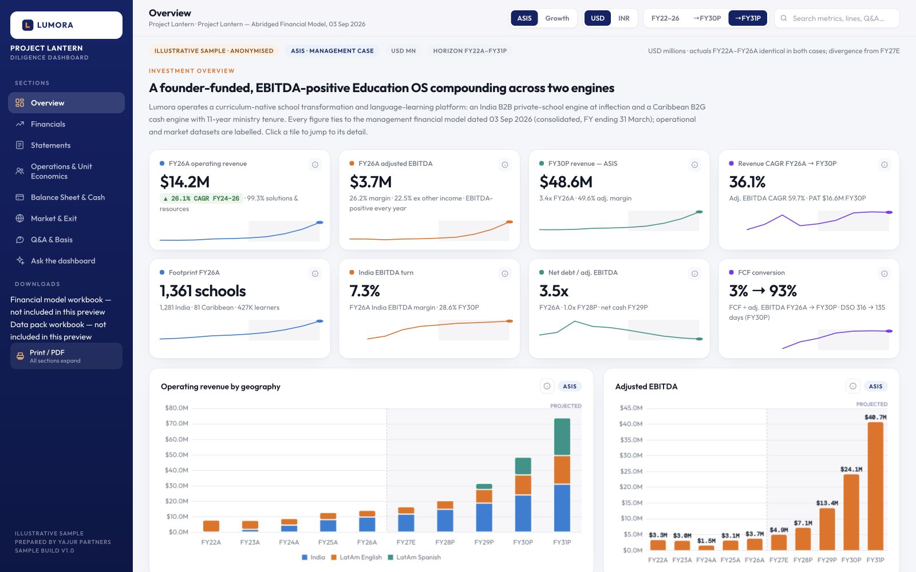Go to the Statements section
Image resolution: width=916 pixels, height=572 pixels.
tap(66, 145)
